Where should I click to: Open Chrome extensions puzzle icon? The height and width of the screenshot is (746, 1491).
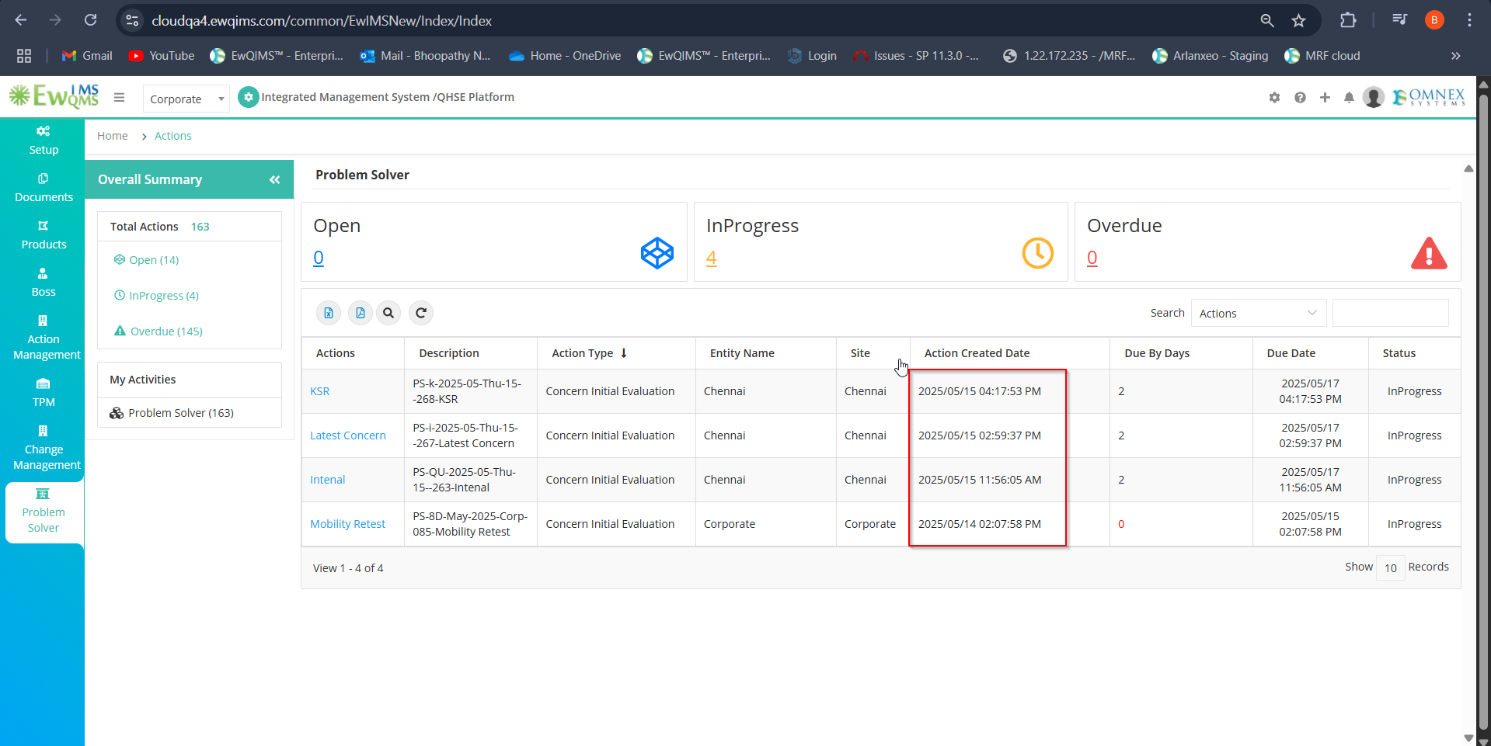point(1348,21)
